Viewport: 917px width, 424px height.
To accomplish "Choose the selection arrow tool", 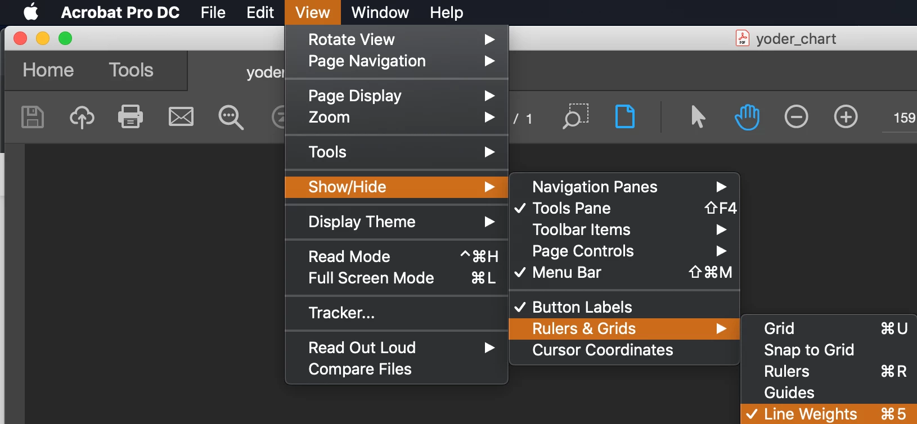I will [x=698, y=117].
